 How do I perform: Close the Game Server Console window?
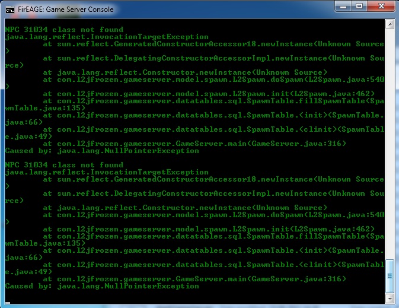pos(381,6)
